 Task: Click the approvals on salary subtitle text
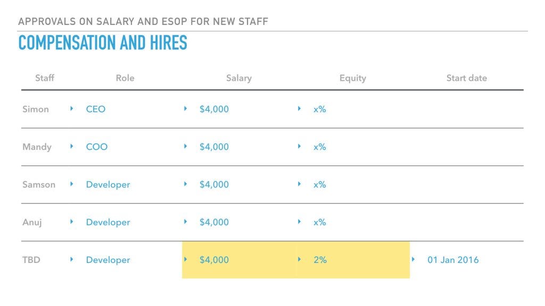click(x=143, y=21)
